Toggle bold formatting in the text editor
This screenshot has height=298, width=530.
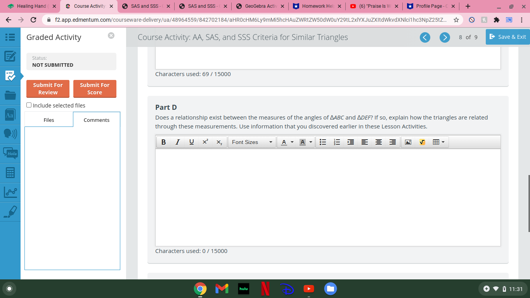(163, 142)
